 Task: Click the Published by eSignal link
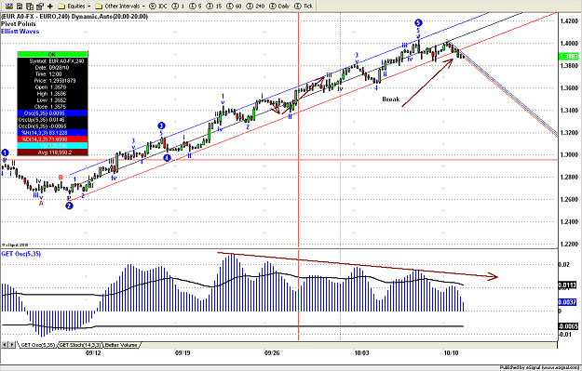[538, 367]
